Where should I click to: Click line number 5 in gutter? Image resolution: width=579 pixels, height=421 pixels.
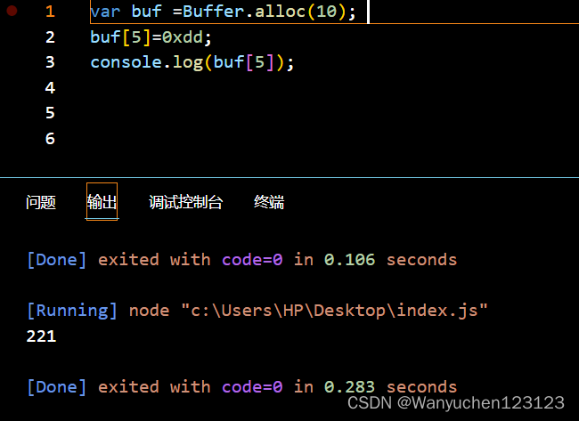50,112
